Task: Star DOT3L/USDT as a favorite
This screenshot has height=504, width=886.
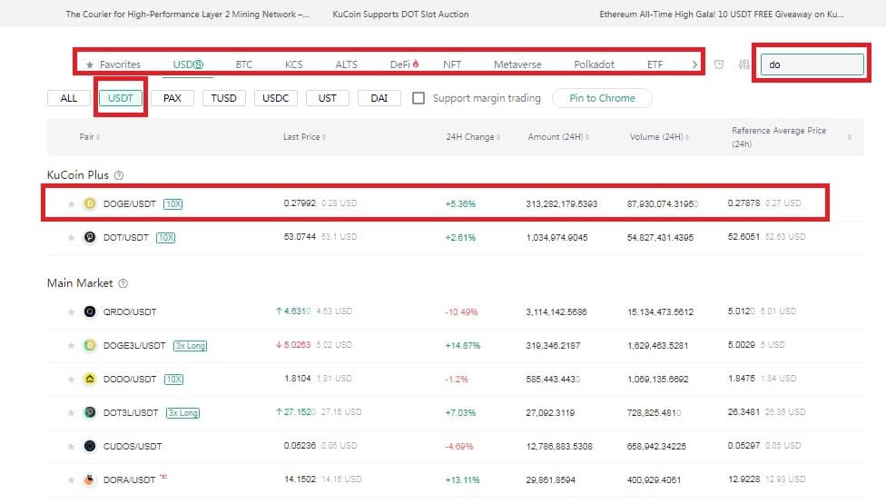Action: (x=71, y=413)
